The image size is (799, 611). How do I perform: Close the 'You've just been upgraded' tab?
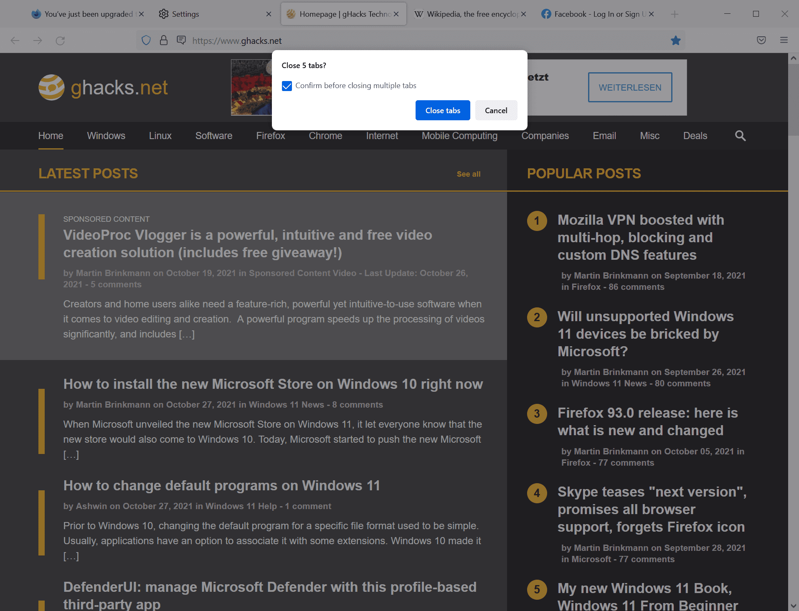[x=141, y=14]
